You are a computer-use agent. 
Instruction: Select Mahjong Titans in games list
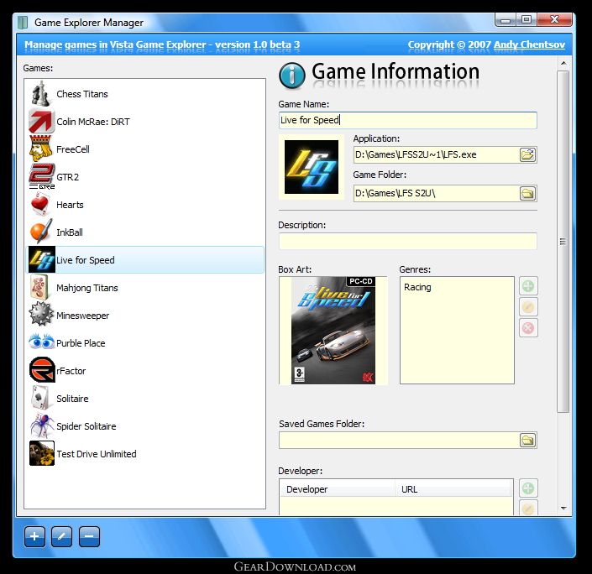(x=144, y=288)
